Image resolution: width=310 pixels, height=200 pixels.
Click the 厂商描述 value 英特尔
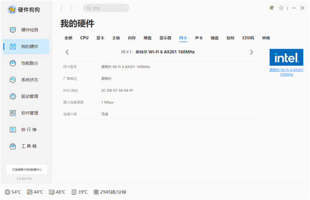pyautogui.click(x=106, y=79)
